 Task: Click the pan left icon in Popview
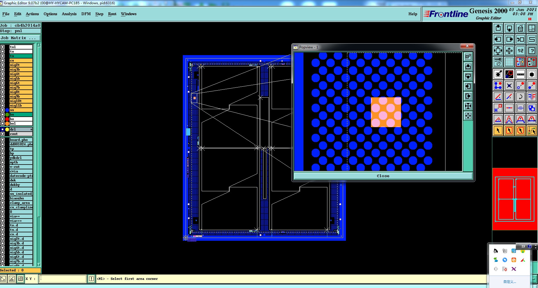[x=468, y=86]
